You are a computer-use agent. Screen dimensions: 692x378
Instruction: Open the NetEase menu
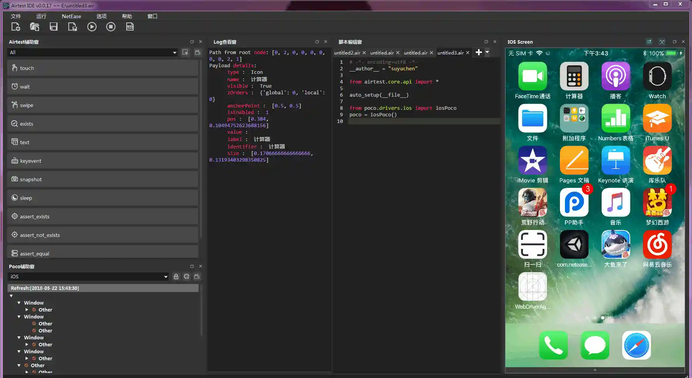[71, 16]
